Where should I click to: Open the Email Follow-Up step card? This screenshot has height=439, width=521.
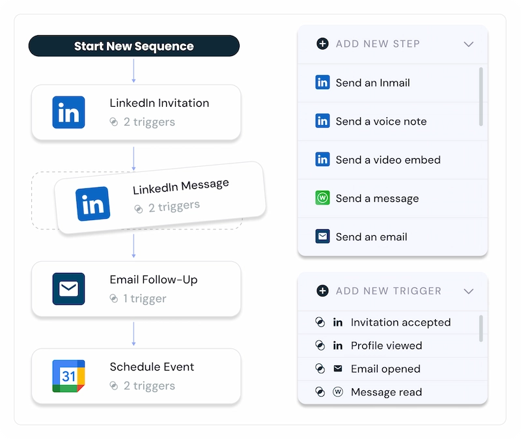click(x=136, y=289)
